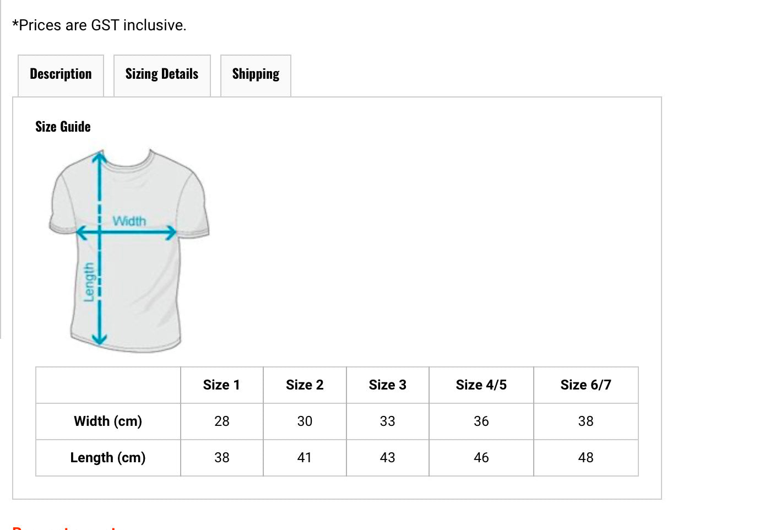Click the Size 6/7 column header

(x=586, y=385)
